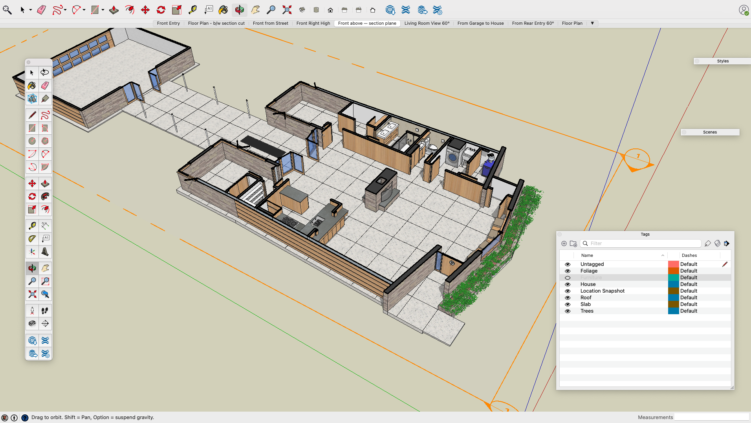Click the Zoom Extents icon in top toolbar

pos(287,10)
